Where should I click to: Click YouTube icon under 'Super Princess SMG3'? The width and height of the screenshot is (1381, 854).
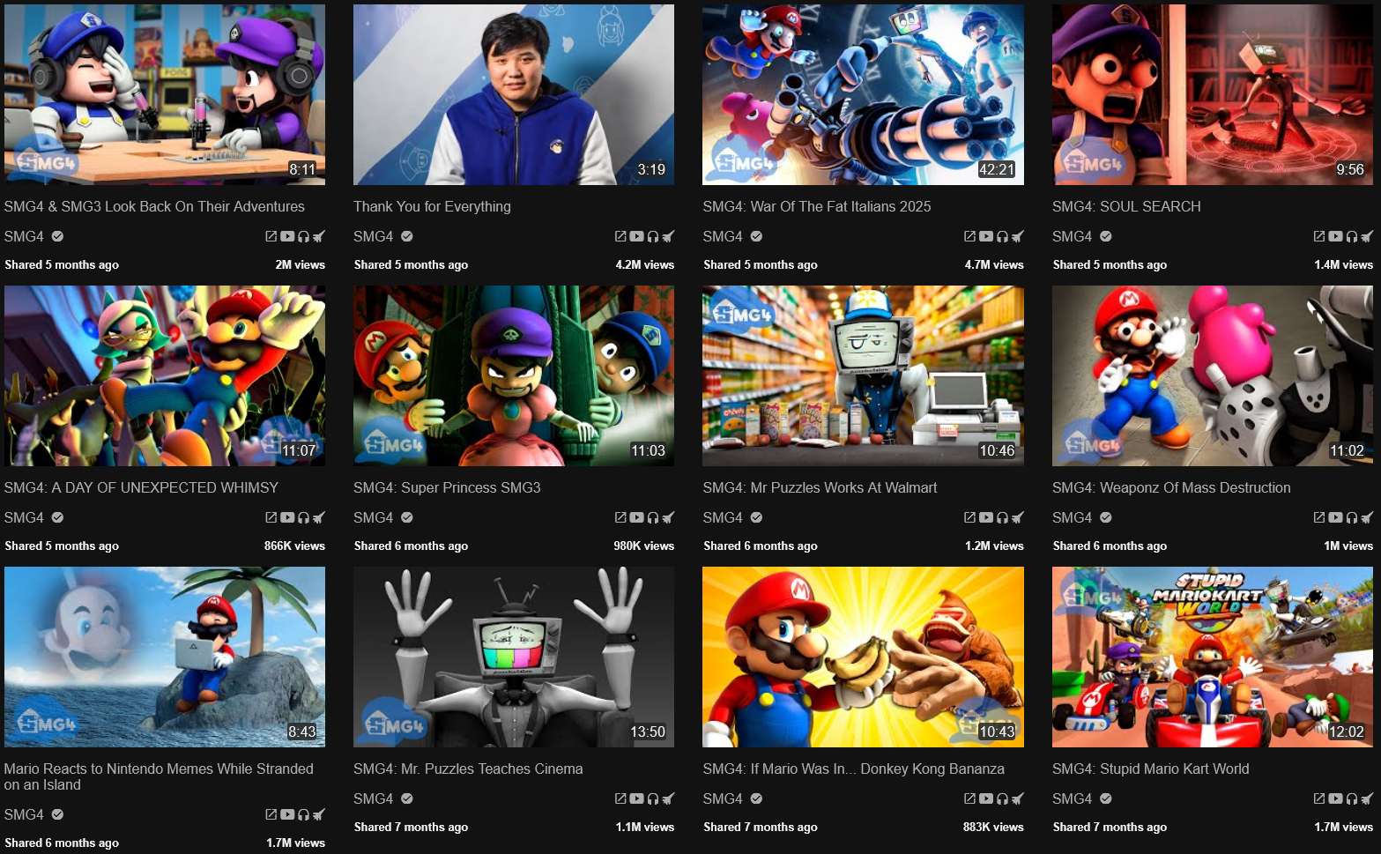(x=636, y=517)
